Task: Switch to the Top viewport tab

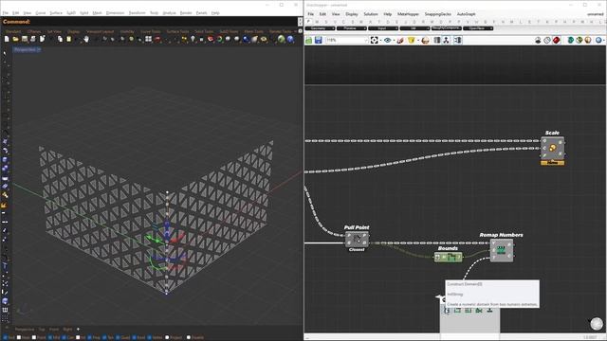Action: (42, 330)
